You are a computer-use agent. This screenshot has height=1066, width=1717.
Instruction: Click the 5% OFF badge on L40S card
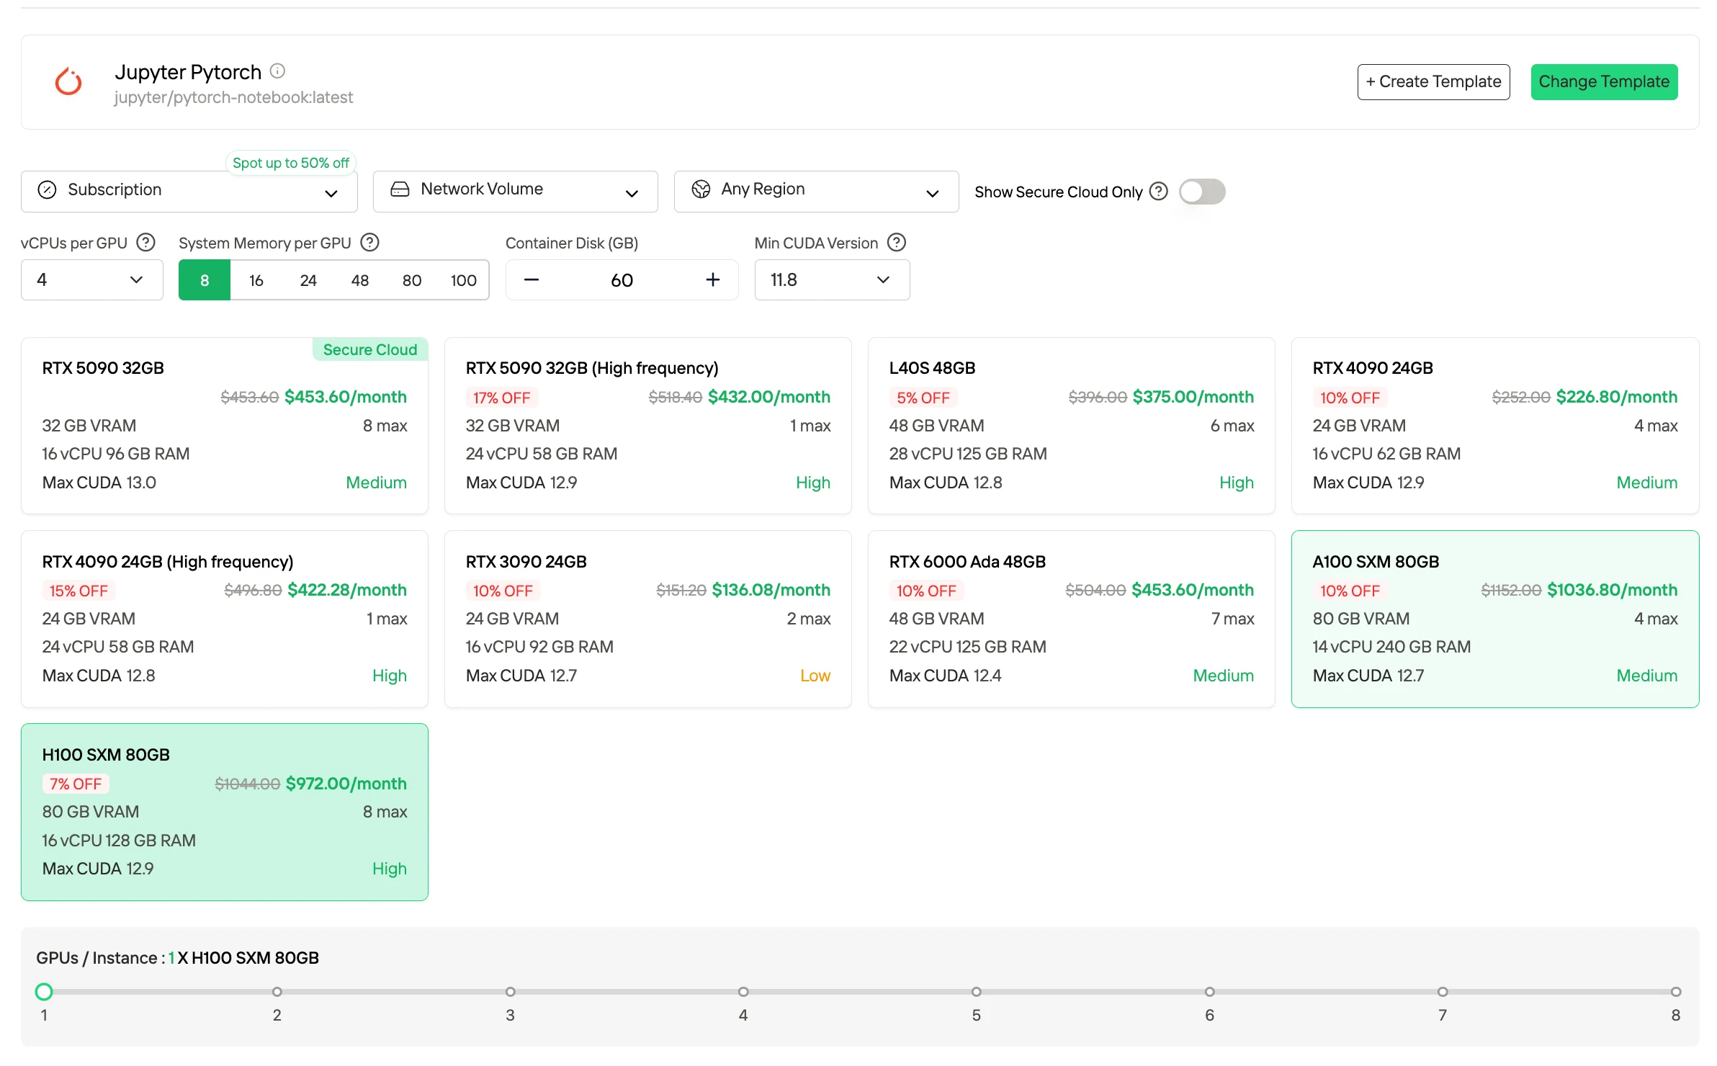pos(923,398)
